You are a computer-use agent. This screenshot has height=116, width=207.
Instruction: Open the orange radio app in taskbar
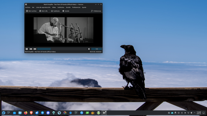coord(93,113)
